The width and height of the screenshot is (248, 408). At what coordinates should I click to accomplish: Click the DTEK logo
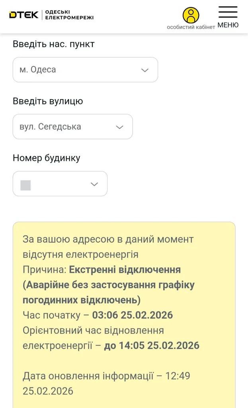pos(24,15)
